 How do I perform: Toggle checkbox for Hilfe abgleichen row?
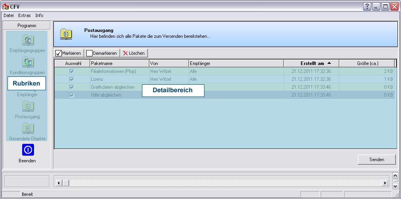click(72, 95)
